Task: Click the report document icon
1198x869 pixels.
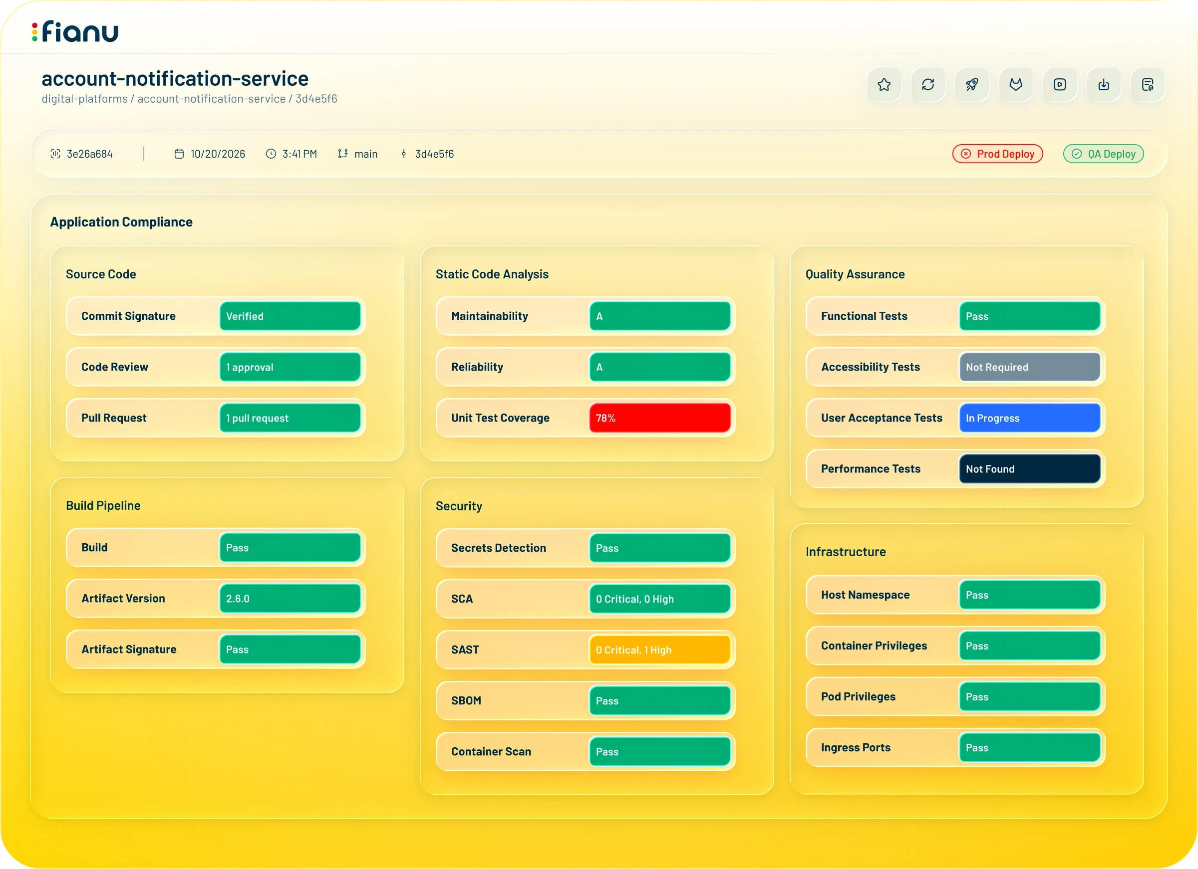Action: (x=1147, y=84)
